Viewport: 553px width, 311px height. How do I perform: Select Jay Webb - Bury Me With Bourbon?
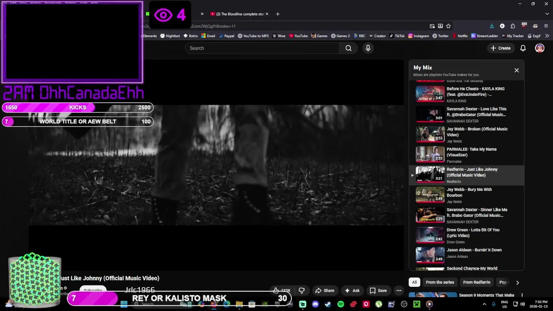pos(467,195)
